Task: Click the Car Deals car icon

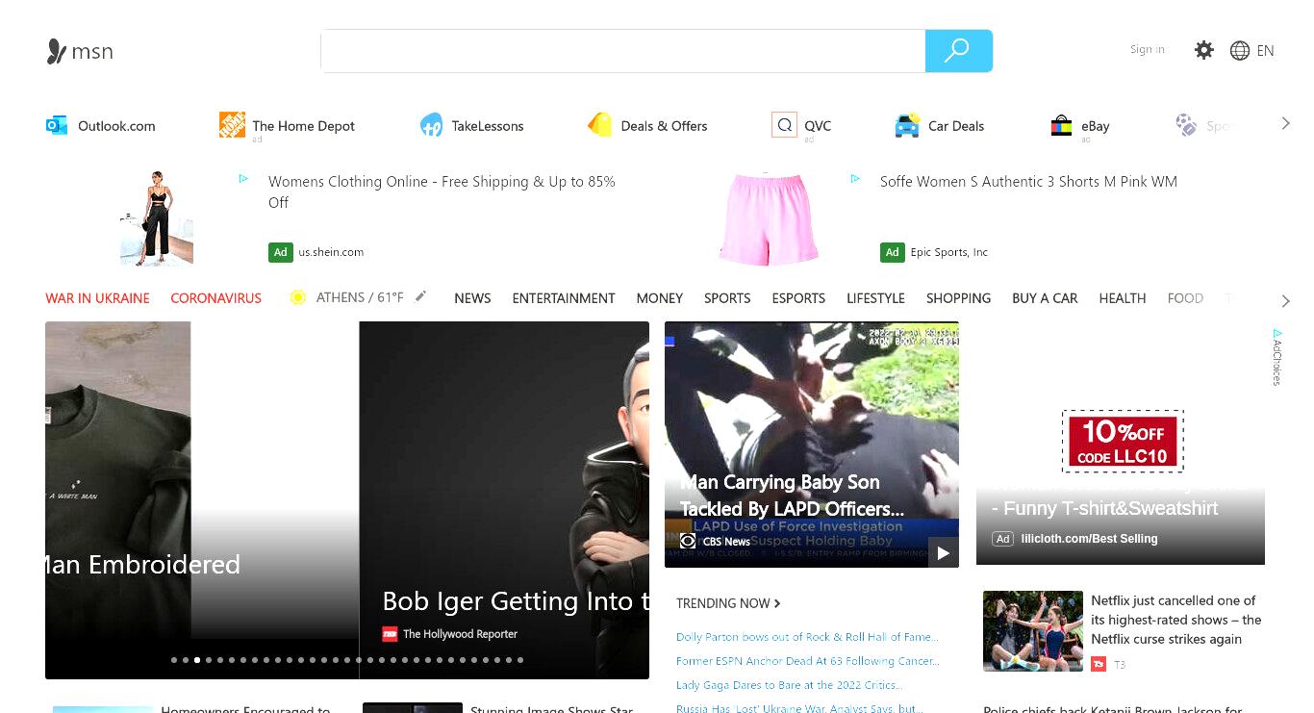Action: tap(907, 125)
